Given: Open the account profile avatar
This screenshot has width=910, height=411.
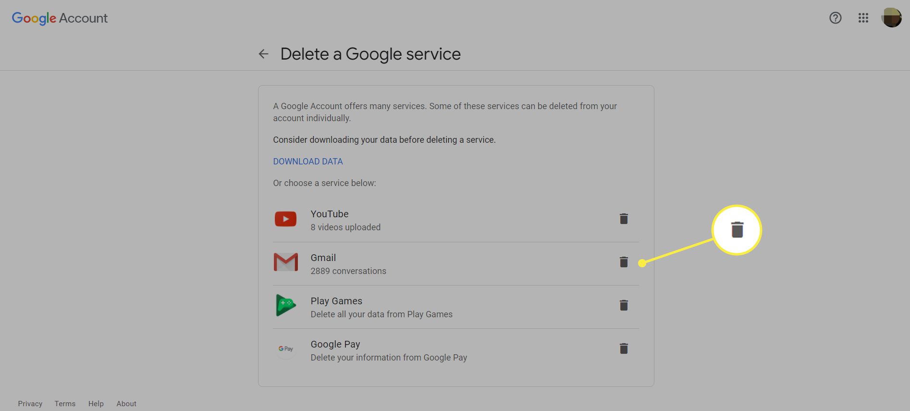Looking at the screenshot, I should pyautogui.click(x=891, y=18).
